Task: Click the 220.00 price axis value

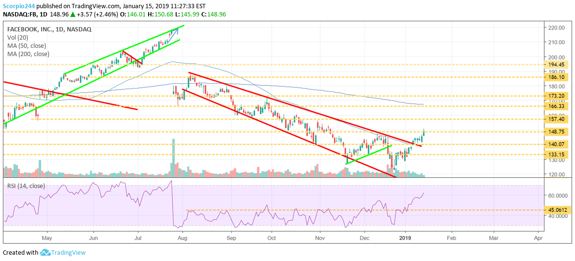Action: click(557, 28)
